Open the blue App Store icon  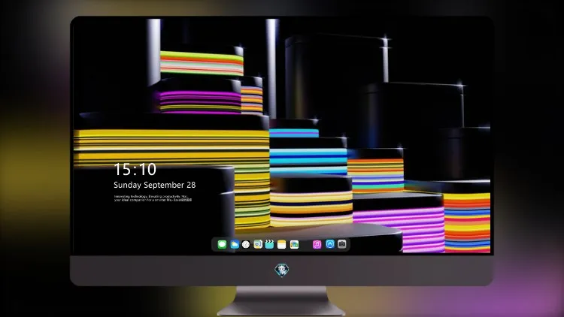330,244
